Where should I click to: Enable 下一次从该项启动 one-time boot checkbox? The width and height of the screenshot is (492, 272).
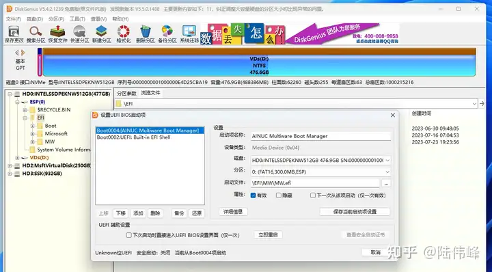pos(313,195)
